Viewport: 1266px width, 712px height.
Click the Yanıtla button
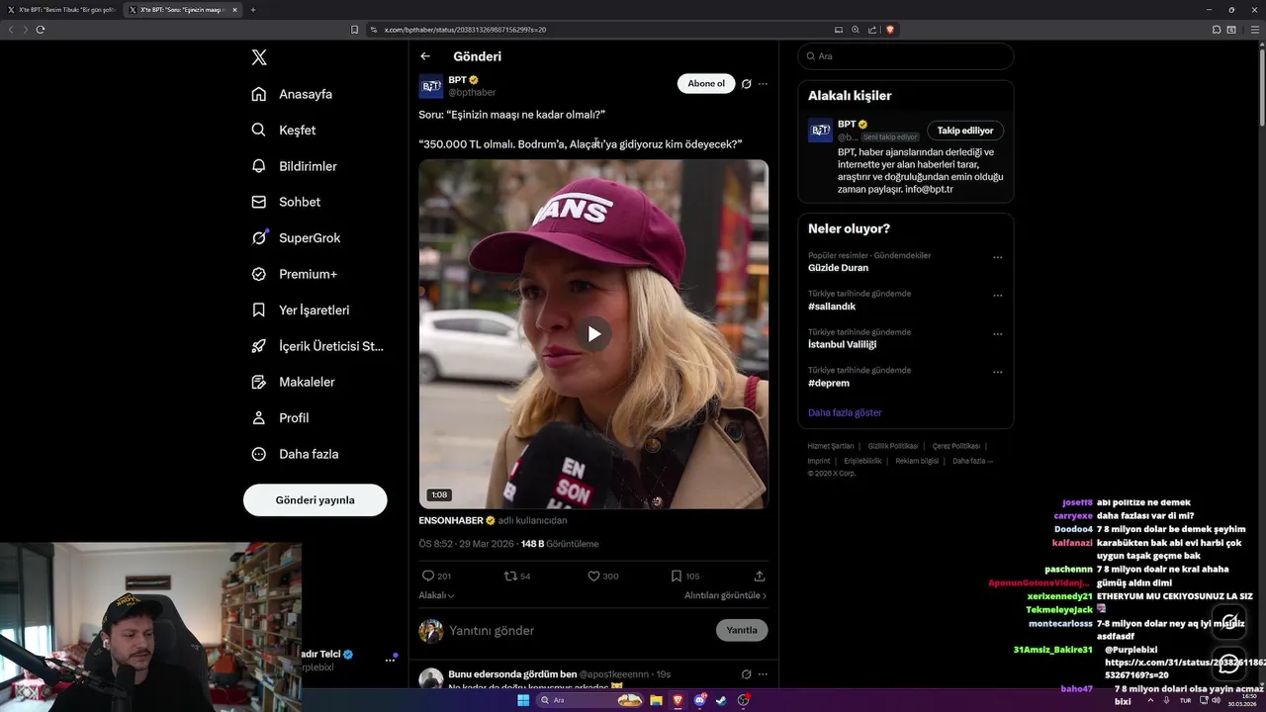pos(742,630)
